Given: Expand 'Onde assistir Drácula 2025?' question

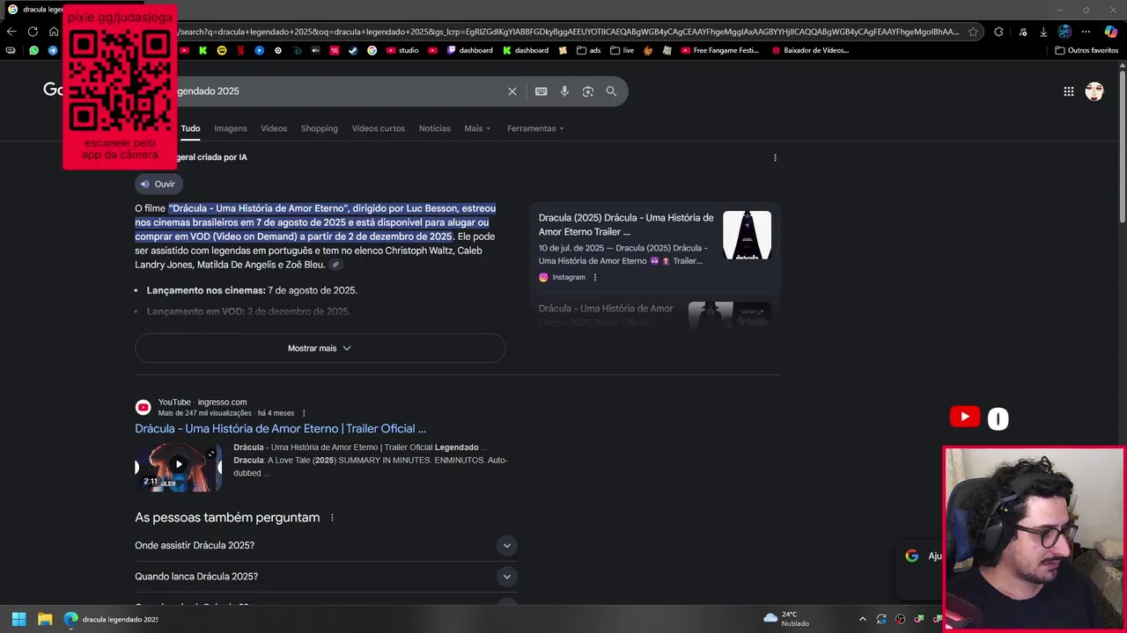Looking at the screenshot, I should click(x=326, y=545).
